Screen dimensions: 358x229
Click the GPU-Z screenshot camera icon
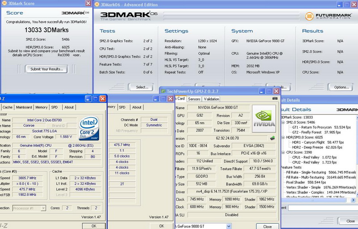coord(275,99)
